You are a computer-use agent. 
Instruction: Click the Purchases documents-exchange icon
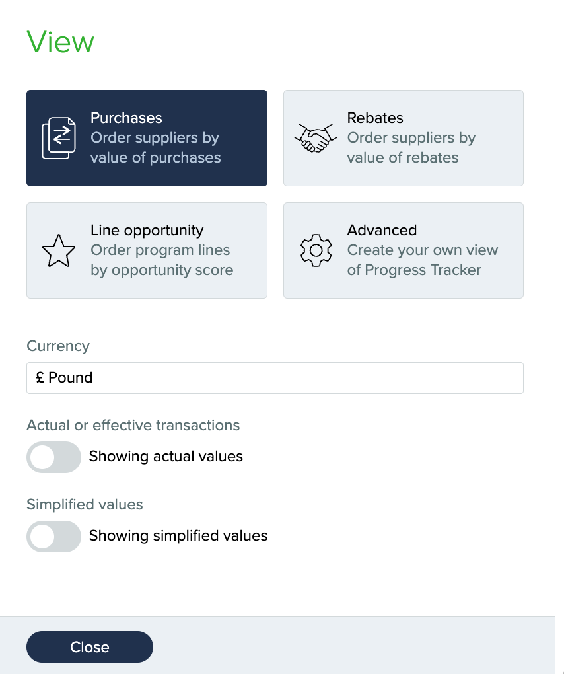pyautogui.click(x=56, y=138)
